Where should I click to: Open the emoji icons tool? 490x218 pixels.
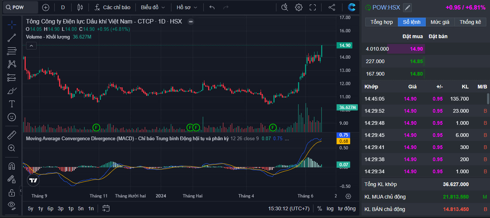12,117
